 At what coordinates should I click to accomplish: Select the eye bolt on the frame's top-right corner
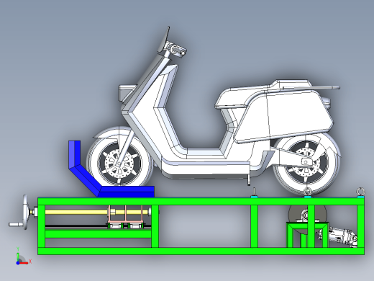tap(360, 192)
